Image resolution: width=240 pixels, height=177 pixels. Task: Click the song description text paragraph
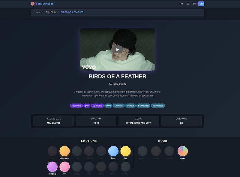[x=117, y=94]
